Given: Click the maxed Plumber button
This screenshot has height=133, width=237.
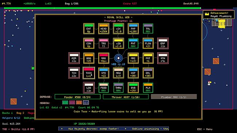Looking at the screenshot, I should (174, 97).
